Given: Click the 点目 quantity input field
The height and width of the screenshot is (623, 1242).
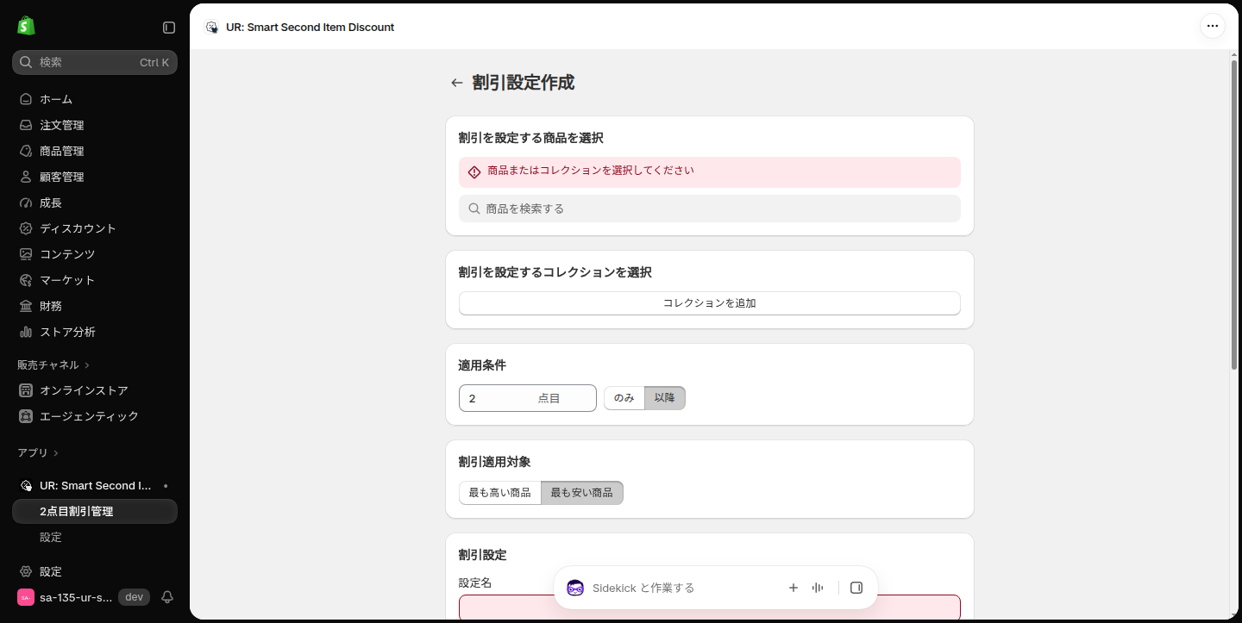Looking at the screenshot, I should 528,398.
